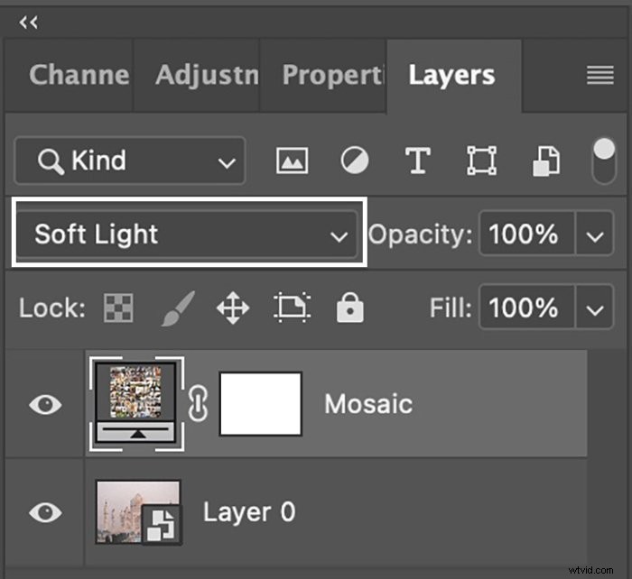
Task: Toggle mask link on Mosaic layer
Action: coord(198,404)
